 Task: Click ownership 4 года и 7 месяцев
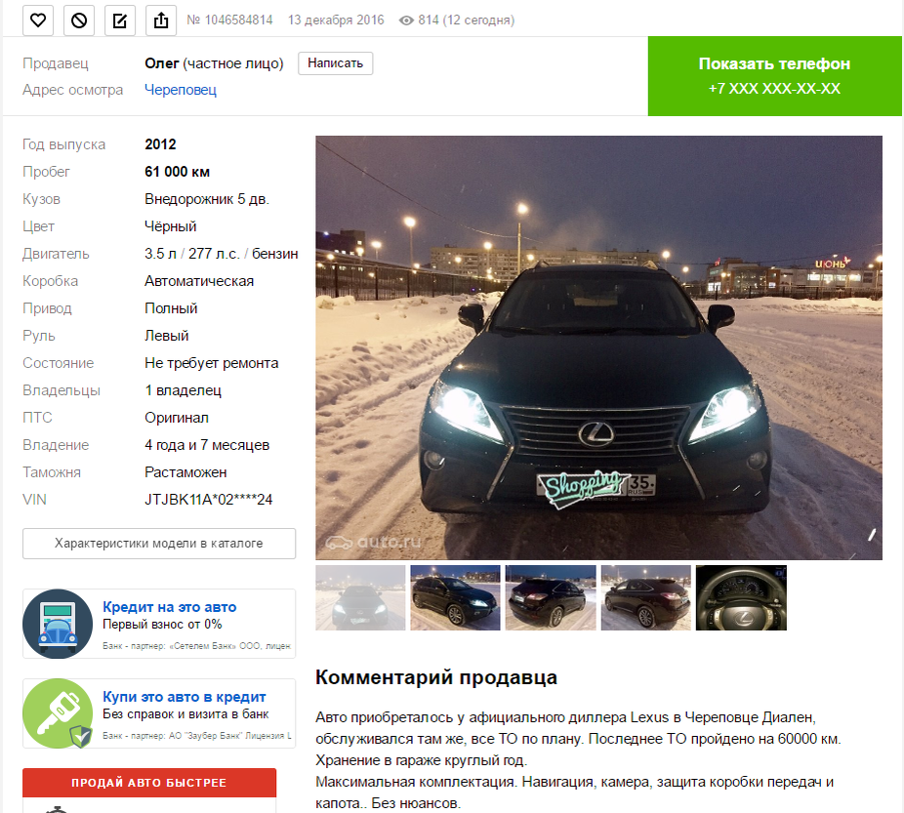click(x=207, y=445)
